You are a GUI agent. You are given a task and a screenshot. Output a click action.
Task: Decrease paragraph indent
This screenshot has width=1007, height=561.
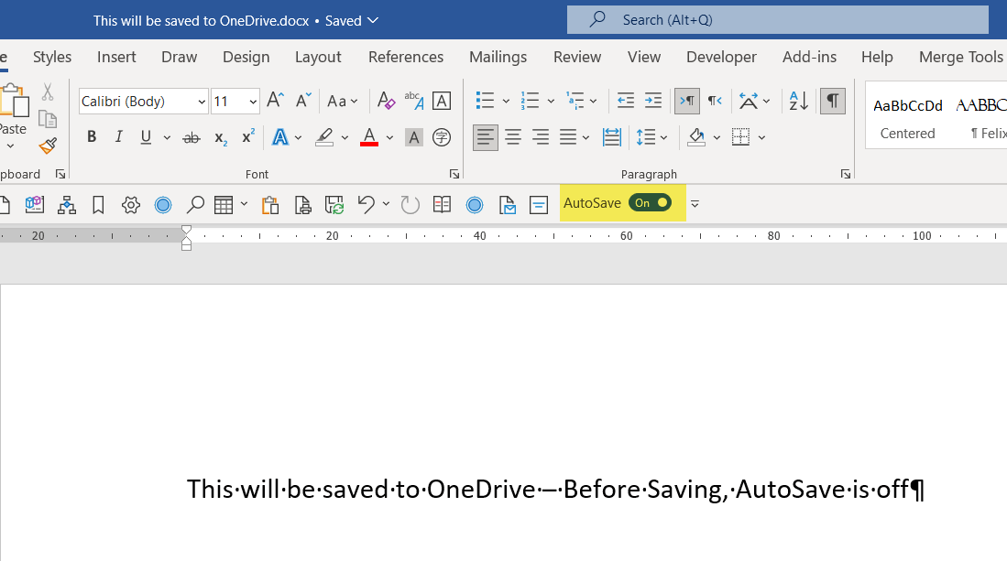625,101
